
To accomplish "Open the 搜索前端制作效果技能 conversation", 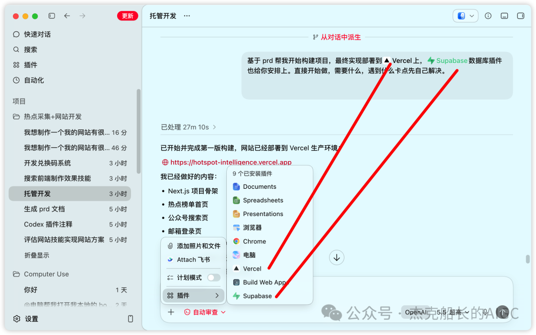I will coord(70,178).
